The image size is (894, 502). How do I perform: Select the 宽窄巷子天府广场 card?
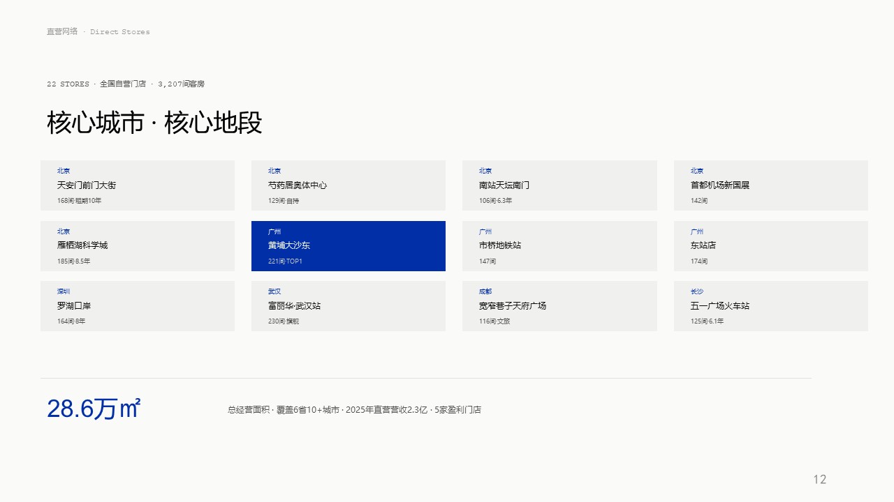pos(559,306)
